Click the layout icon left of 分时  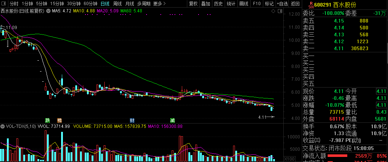(x=4, y=4)
